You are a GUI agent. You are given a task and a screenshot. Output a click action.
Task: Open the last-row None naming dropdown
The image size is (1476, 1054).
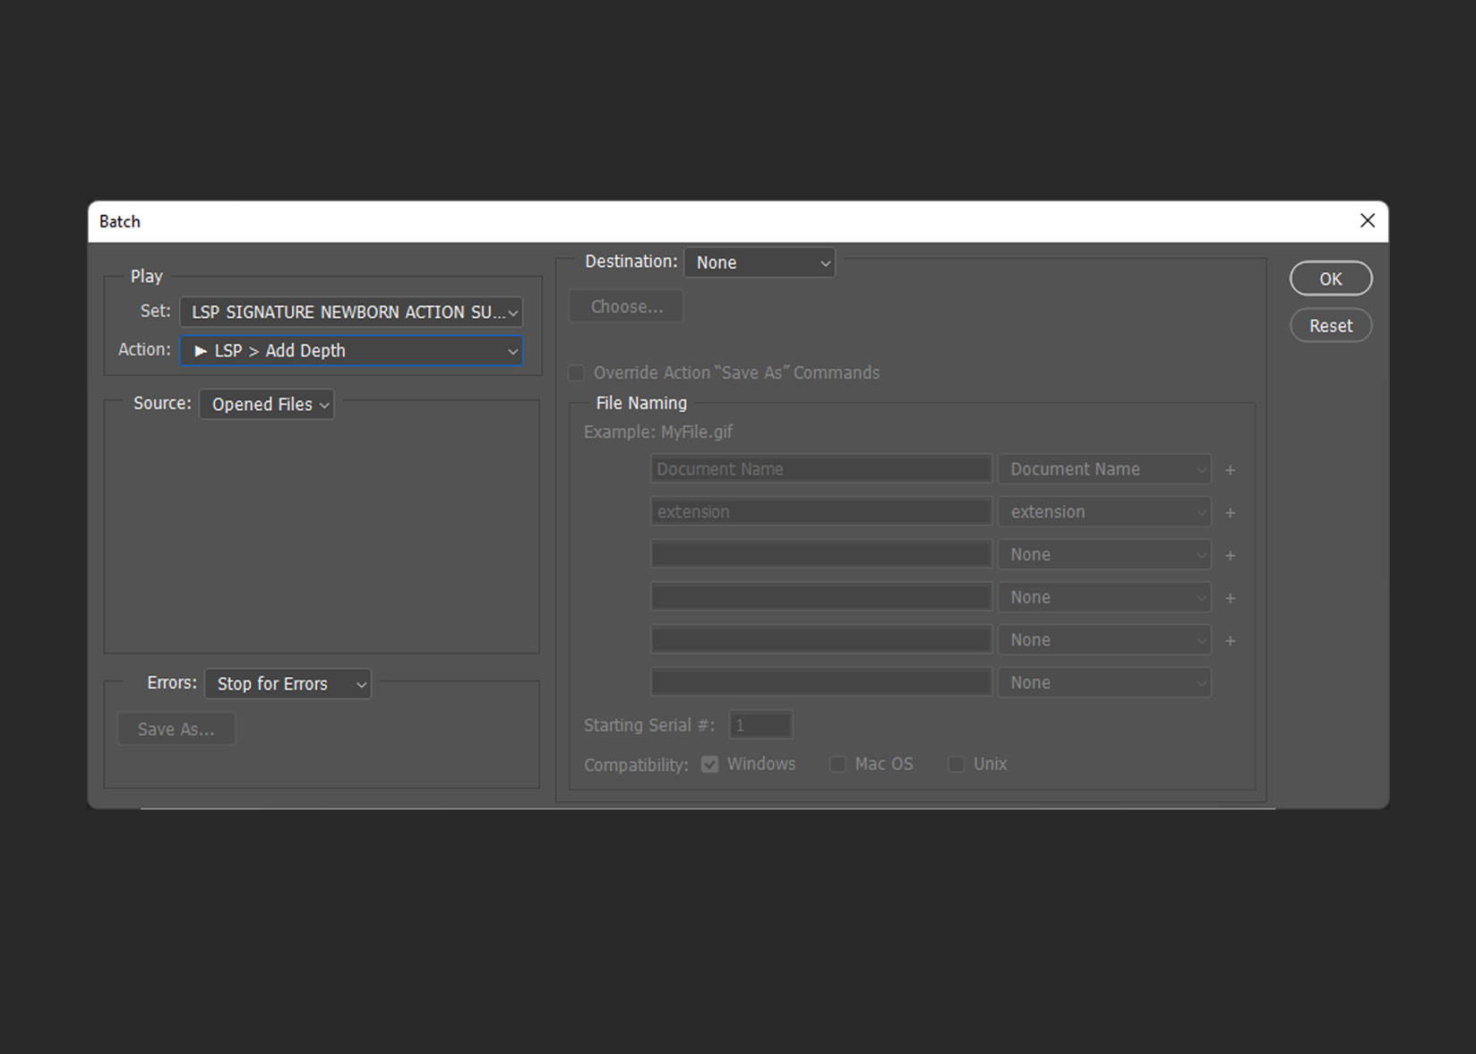(1105, 682)
